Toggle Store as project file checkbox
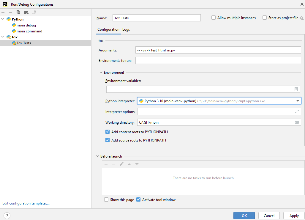The image size is (305, 220). click(x=265, y=18)
